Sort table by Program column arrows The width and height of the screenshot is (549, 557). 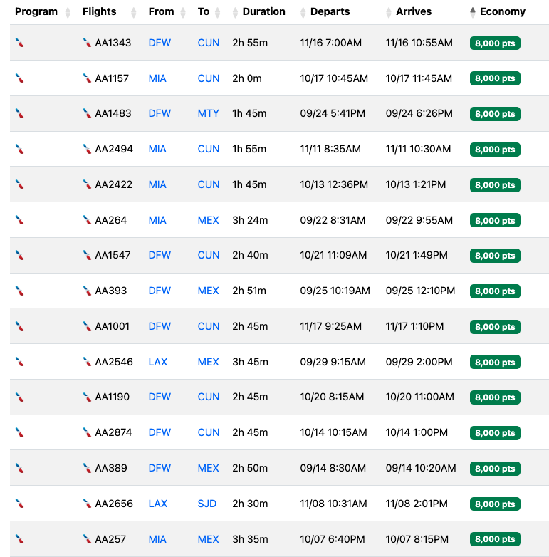68,12
